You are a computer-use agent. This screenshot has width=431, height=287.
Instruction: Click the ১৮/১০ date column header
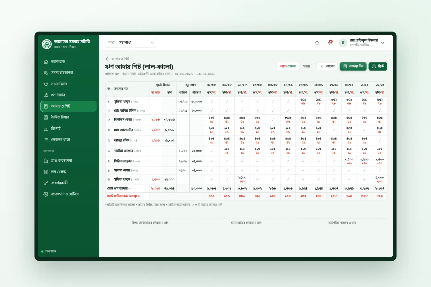[380, 85]
